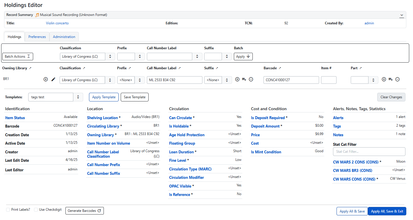Viewport: 413px width, 220px height.
Task: Select the pencil edit icon for BR1 call number
Action: click(54, 79)
